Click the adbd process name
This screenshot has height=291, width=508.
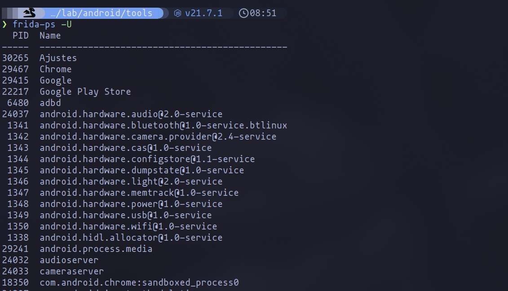pyautogui.click(x=50, y=103)
